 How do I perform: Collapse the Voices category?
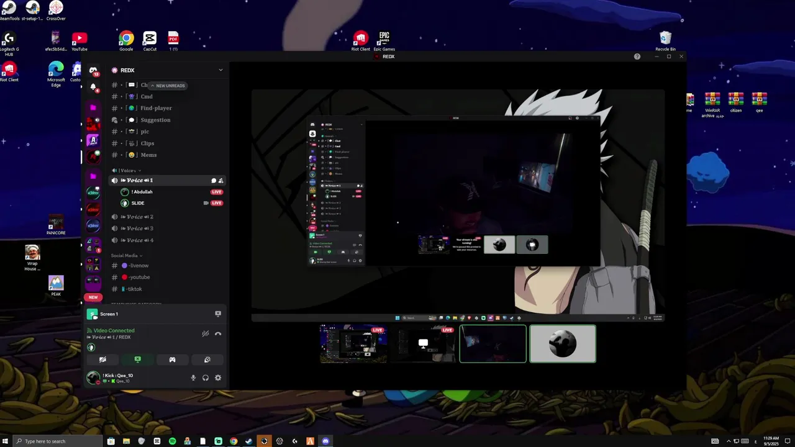coord(126,170)
